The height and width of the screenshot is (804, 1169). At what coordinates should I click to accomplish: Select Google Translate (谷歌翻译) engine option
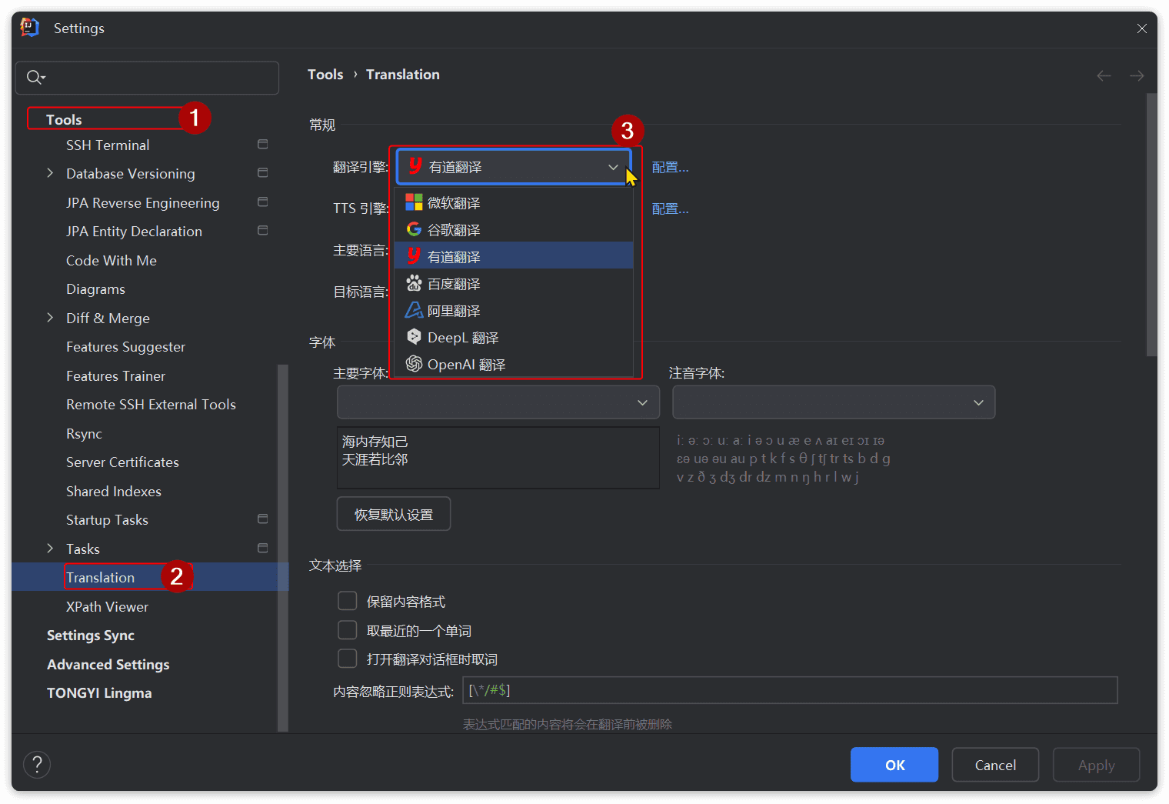coord(514,230)
